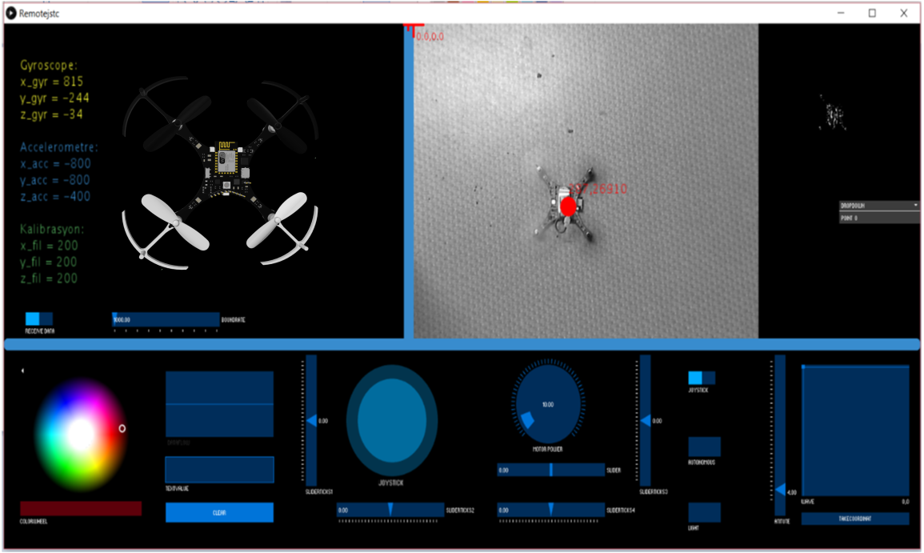The width and height of the screenshot is (924, 553).
Task: Click the z_acc = -400 reading
Action: (x=55, y=197)
